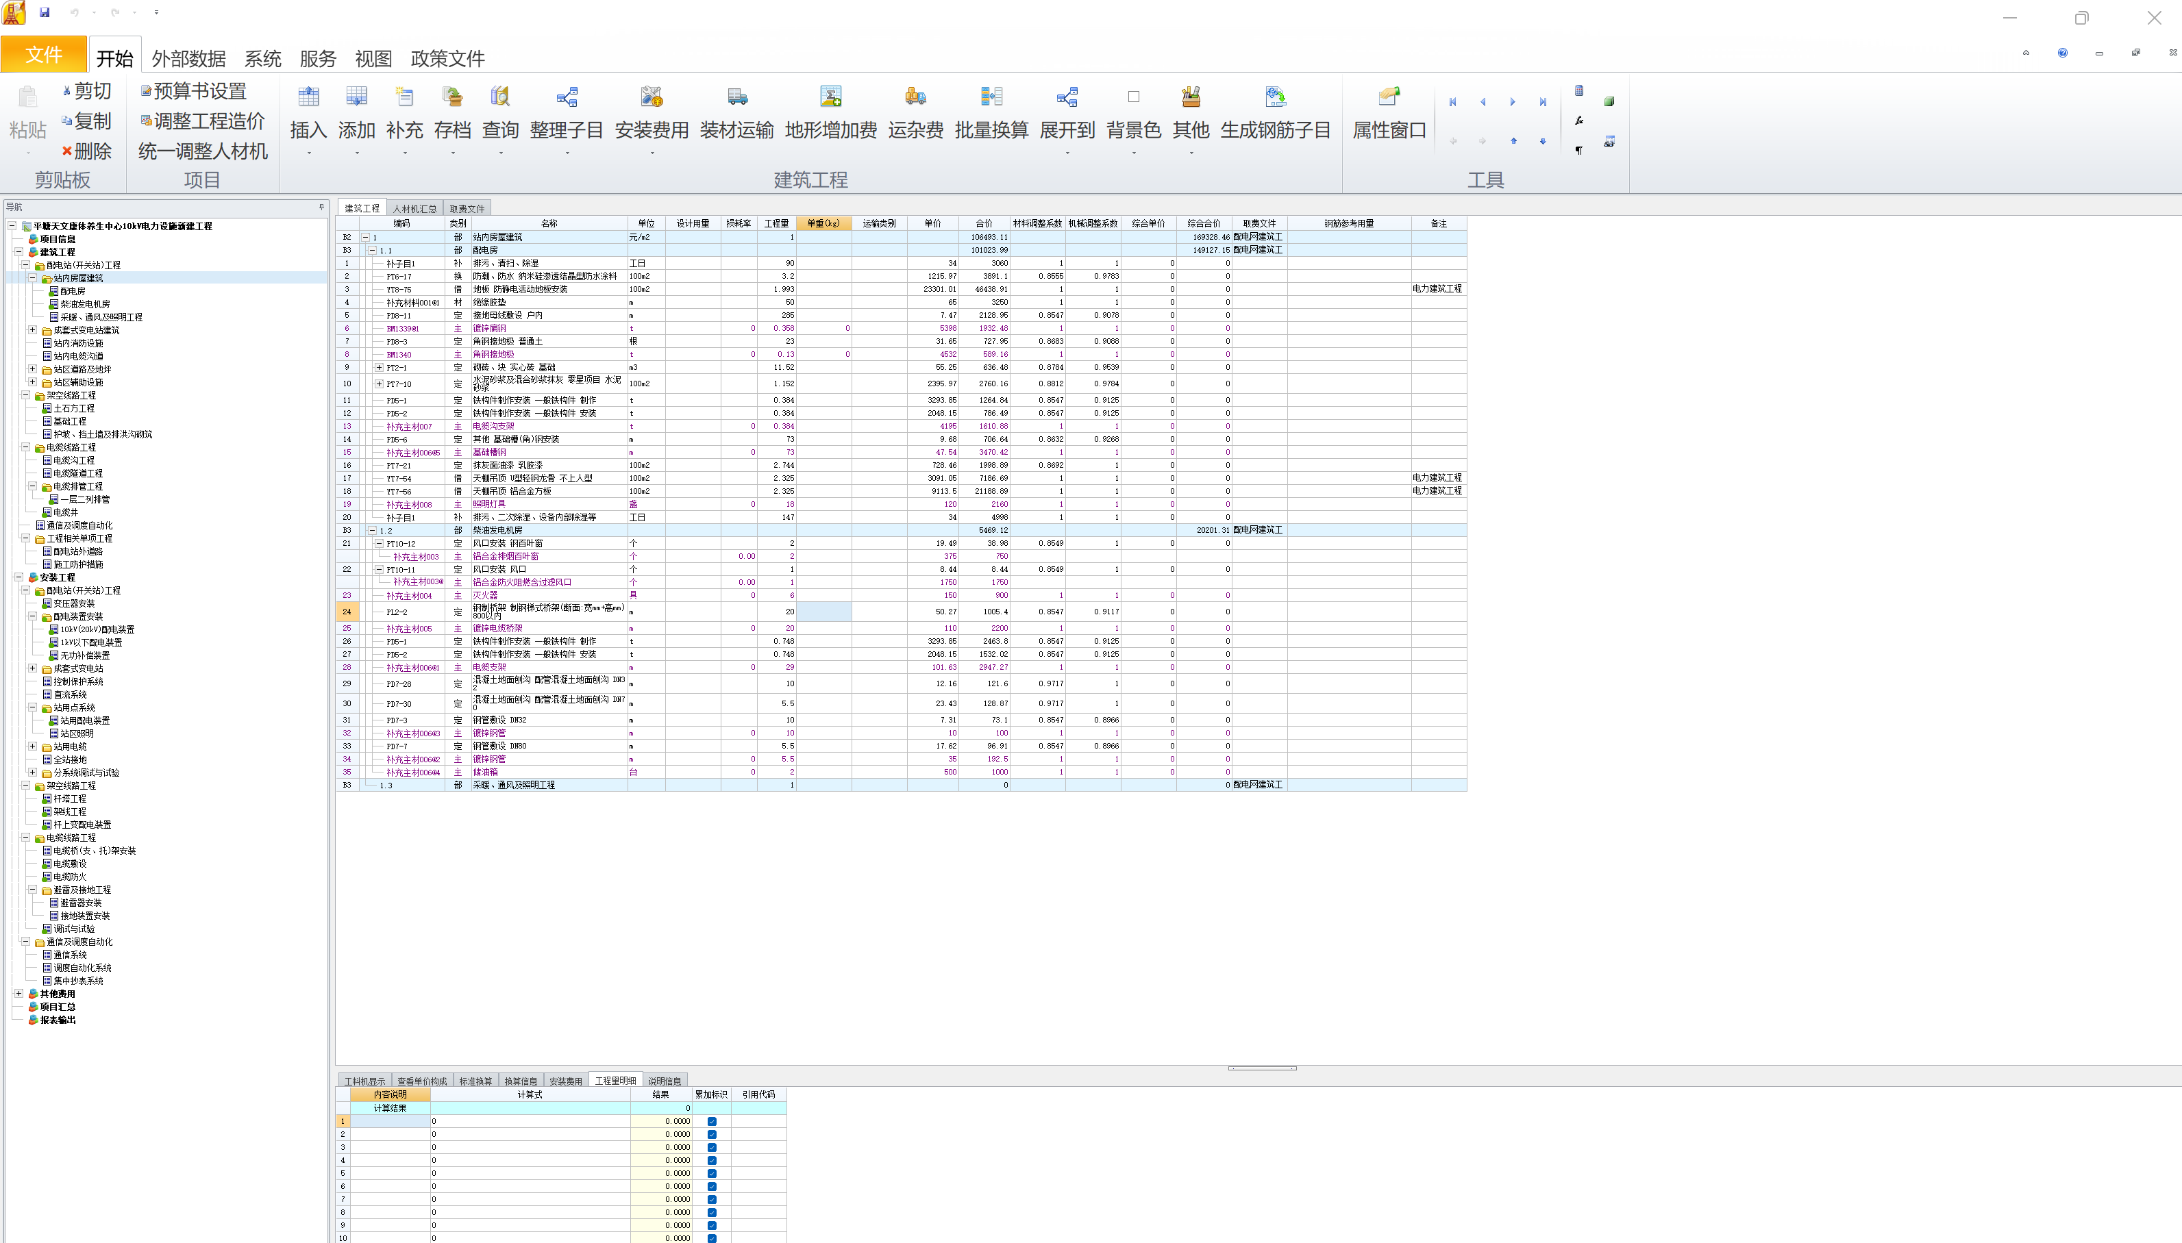
Task: Collapse the 建筑工程 tree node
Action: (x=18, y=252)
